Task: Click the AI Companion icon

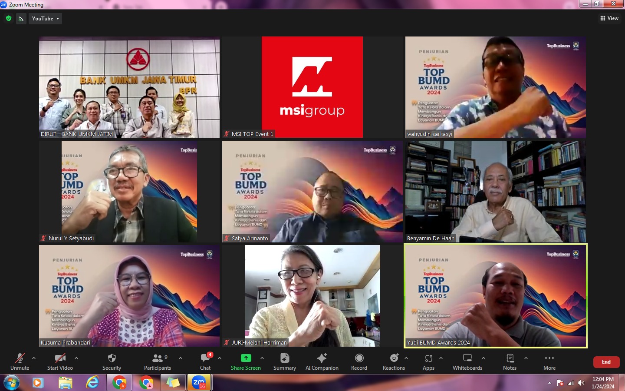Action: click(322, 358)
